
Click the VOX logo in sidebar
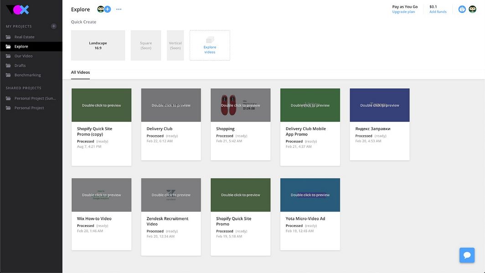18,10
